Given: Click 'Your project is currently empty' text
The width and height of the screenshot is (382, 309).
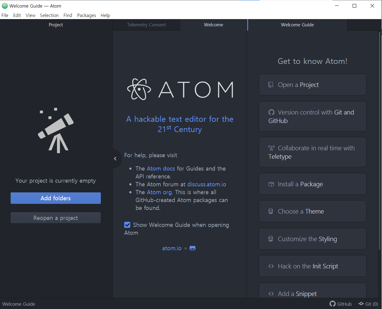Looking at the screenshot, I should (x=56, y=181).
